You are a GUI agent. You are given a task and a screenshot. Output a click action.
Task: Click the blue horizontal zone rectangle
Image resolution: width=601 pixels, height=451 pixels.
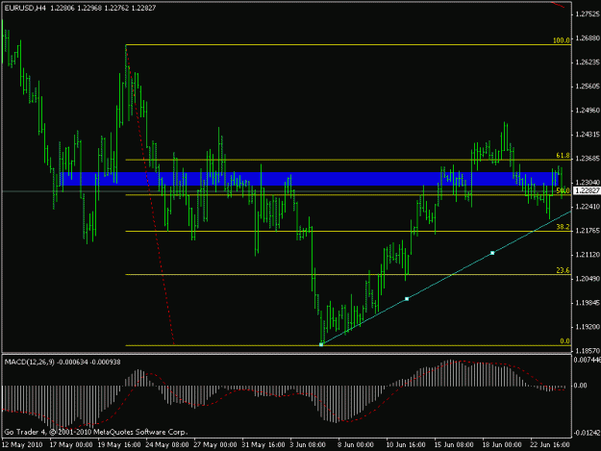coord(310,179)
